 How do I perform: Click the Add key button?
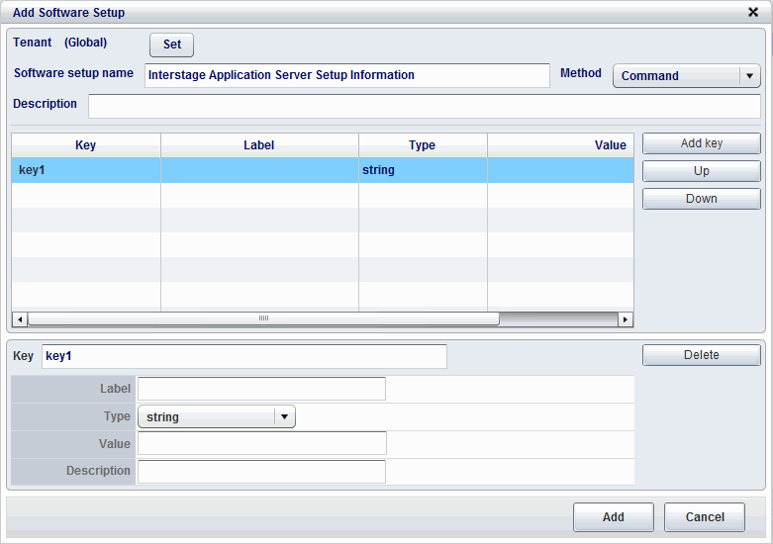(701, 143)
